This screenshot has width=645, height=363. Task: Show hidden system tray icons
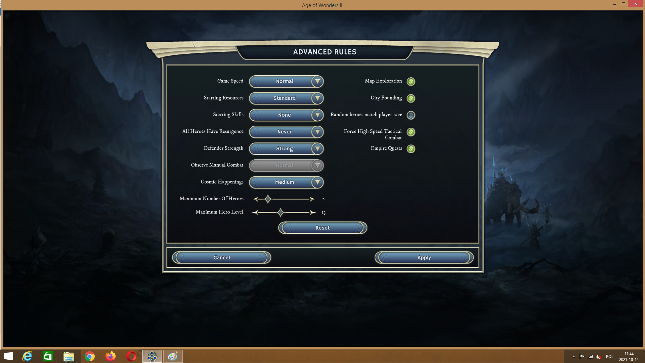574,357
